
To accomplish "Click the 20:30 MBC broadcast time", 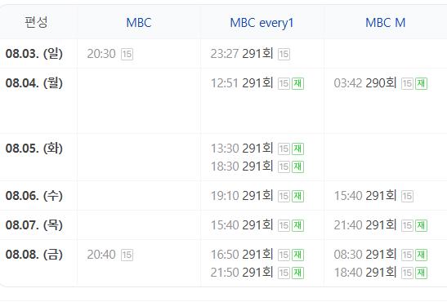I will pos(101,54).
